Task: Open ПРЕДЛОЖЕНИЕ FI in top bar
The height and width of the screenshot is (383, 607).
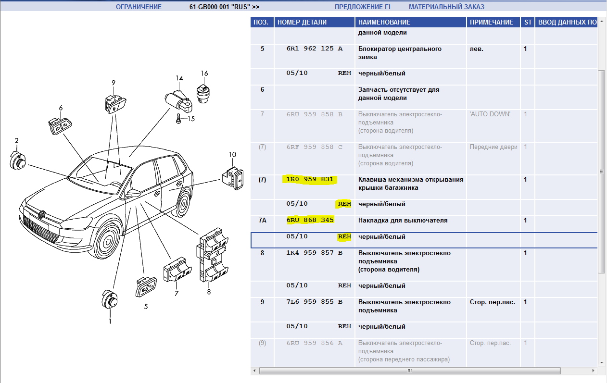Action: point(363,7)
